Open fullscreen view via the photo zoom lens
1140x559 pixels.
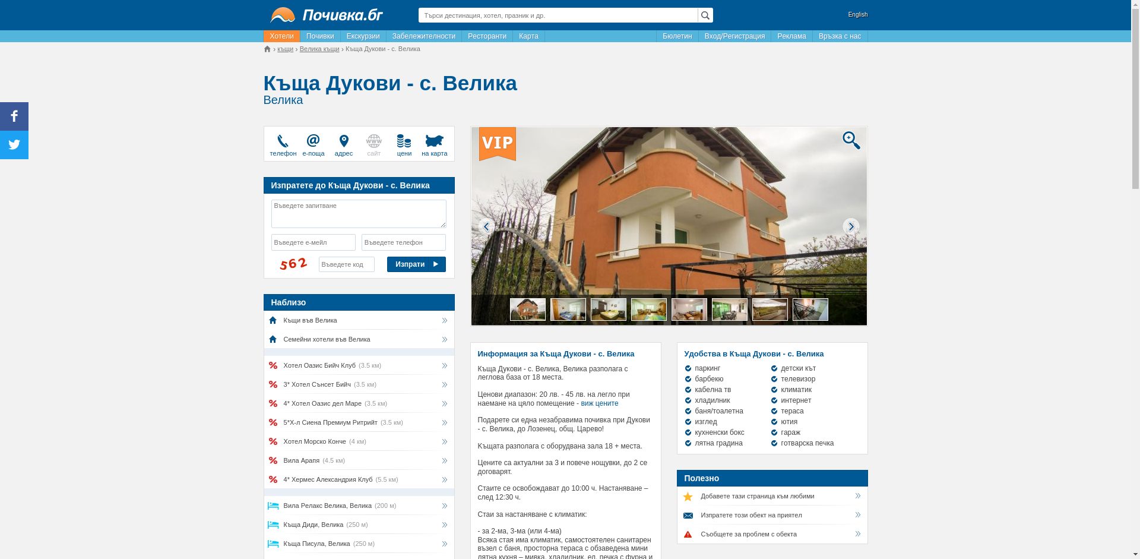tap(851, 140)
